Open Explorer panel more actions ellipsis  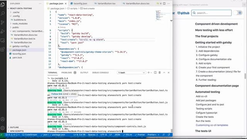[40, 3]
